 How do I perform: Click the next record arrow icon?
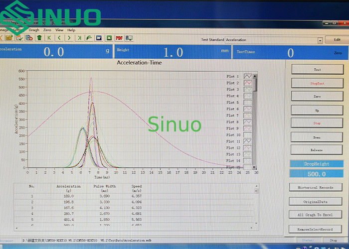(69, 38)
